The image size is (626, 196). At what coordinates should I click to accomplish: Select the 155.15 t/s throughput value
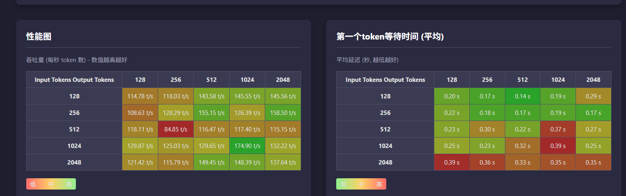coord(211,113)
